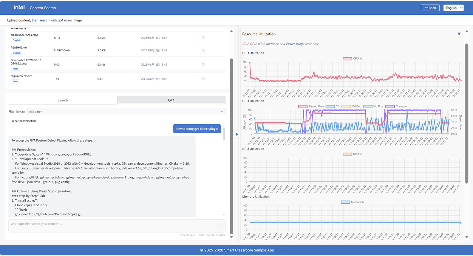This screenshot has width=473, height=256.
Task: Select file name Screenshot 2026-03-18 094652.png
Action: 26,62
